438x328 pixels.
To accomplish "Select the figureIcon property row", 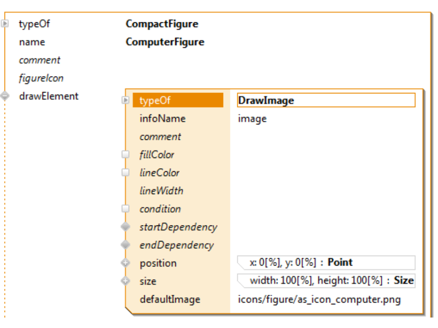I will click(x=41, y=78).
